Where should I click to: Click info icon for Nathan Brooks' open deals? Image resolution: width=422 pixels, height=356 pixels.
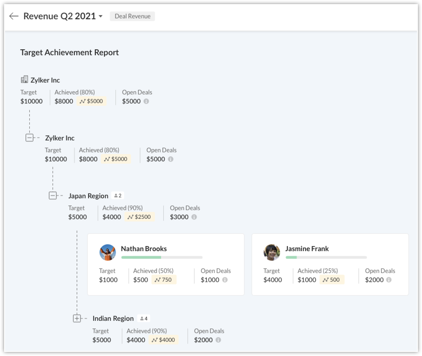(x=225, y=280)
